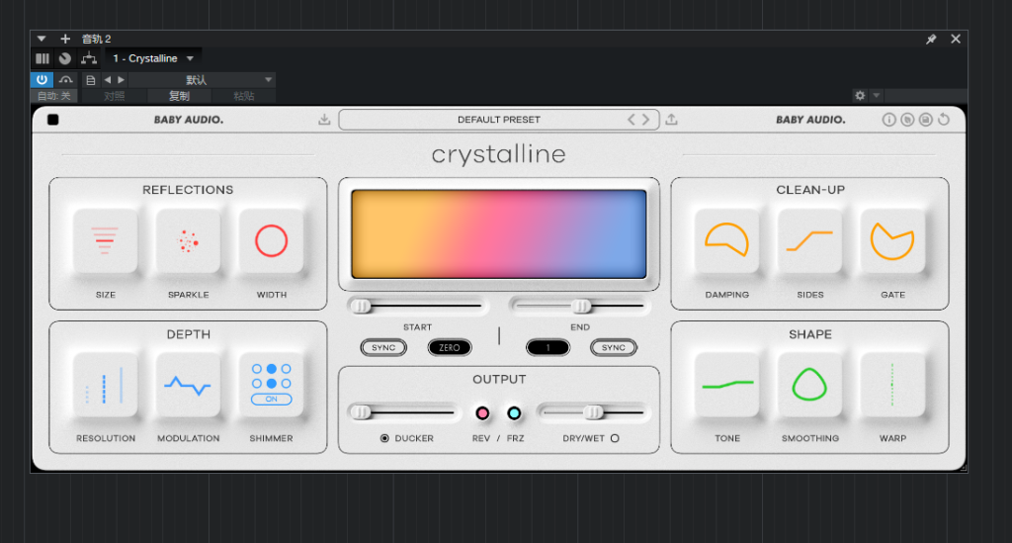
Task: Select the SPARKLE dots control
Action: 188,240
